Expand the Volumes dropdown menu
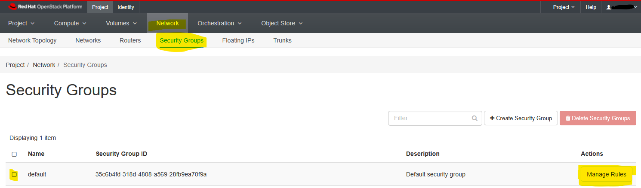 click(121, 23)
